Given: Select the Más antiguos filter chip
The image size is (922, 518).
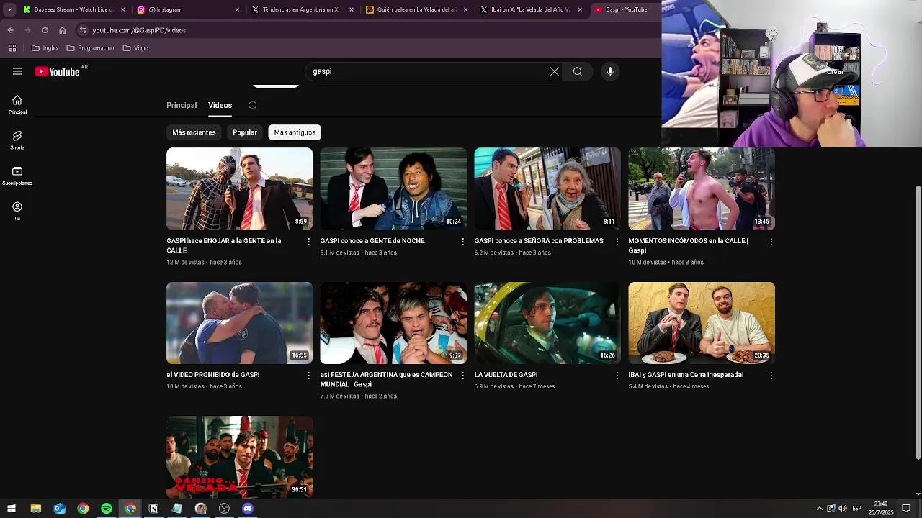Looking at the screenshot, I should 295,132.
